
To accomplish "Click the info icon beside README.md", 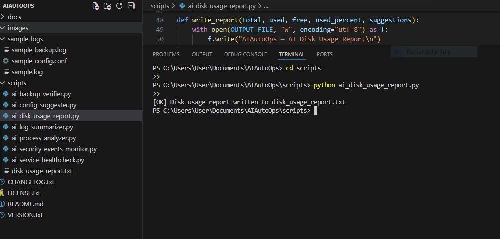I will [2, 204].
